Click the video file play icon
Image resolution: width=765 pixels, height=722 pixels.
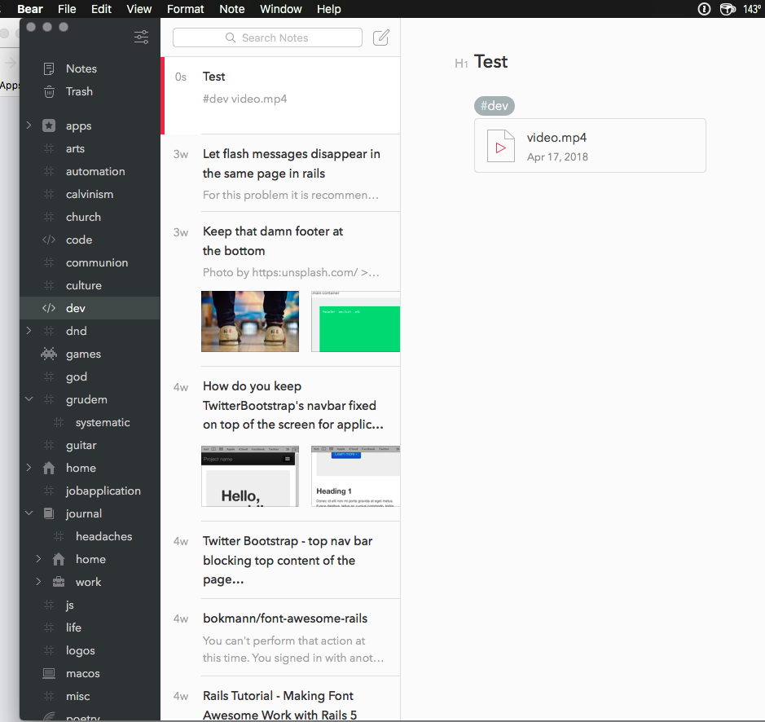click(500, 146)
